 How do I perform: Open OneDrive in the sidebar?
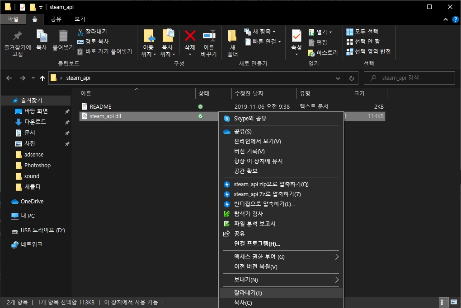point(32,202)
